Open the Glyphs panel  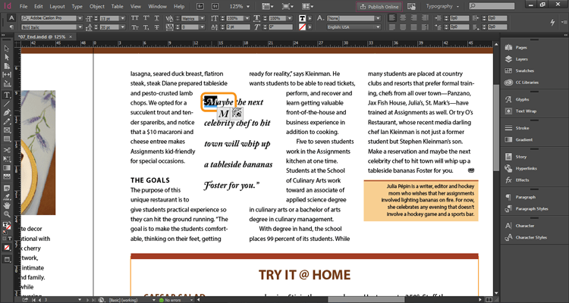click(x=522, y=99)
